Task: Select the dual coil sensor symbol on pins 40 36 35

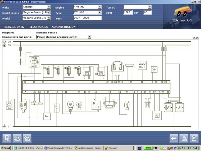Action: tap(117, 67)
